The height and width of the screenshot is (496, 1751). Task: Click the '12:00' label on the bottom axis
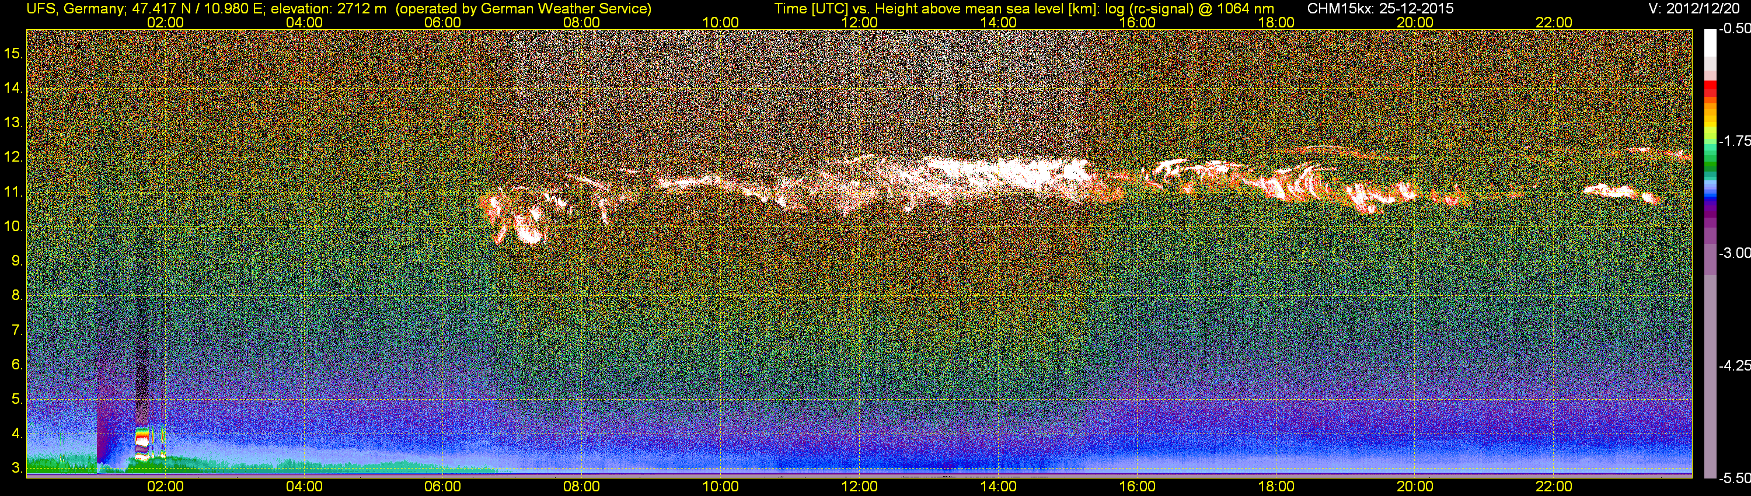[x=859, y=487]
